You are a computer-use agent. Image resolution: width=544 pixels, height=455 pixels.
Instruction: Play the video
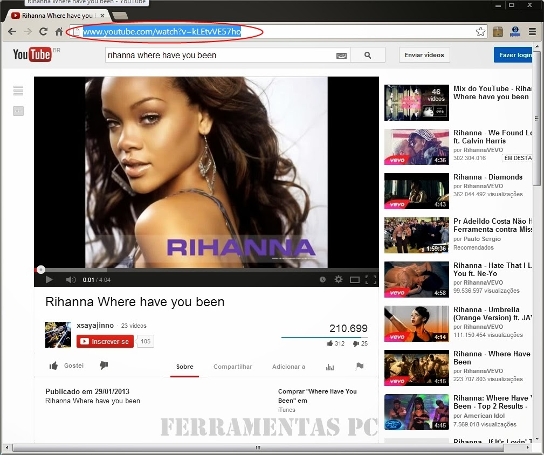49,279
